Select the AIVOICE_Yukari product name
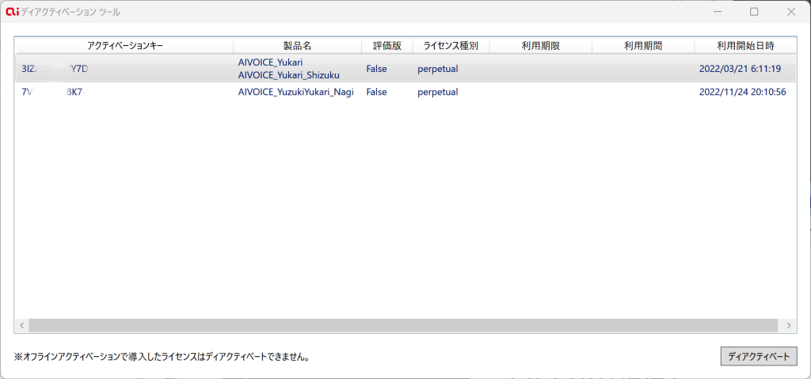Image resolution: width=811 pixels, height=379 pixels. click(x=271, y=63)
